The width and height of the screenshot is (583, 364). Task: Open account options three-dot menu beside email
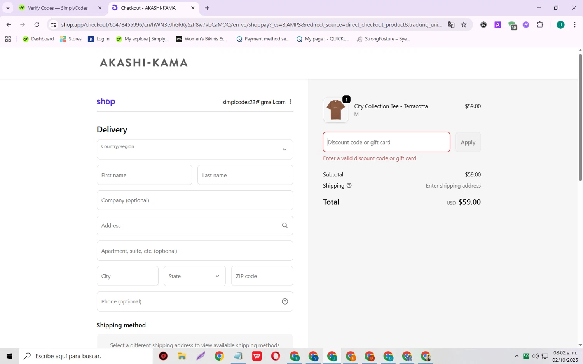(290, 102)
